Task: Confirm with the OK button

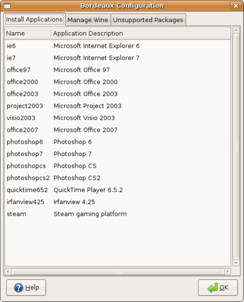Action: [x=218, y=287]
